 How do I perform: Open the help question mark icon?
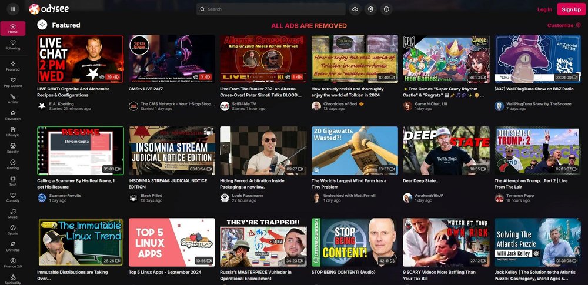click(x=386, y=9)
